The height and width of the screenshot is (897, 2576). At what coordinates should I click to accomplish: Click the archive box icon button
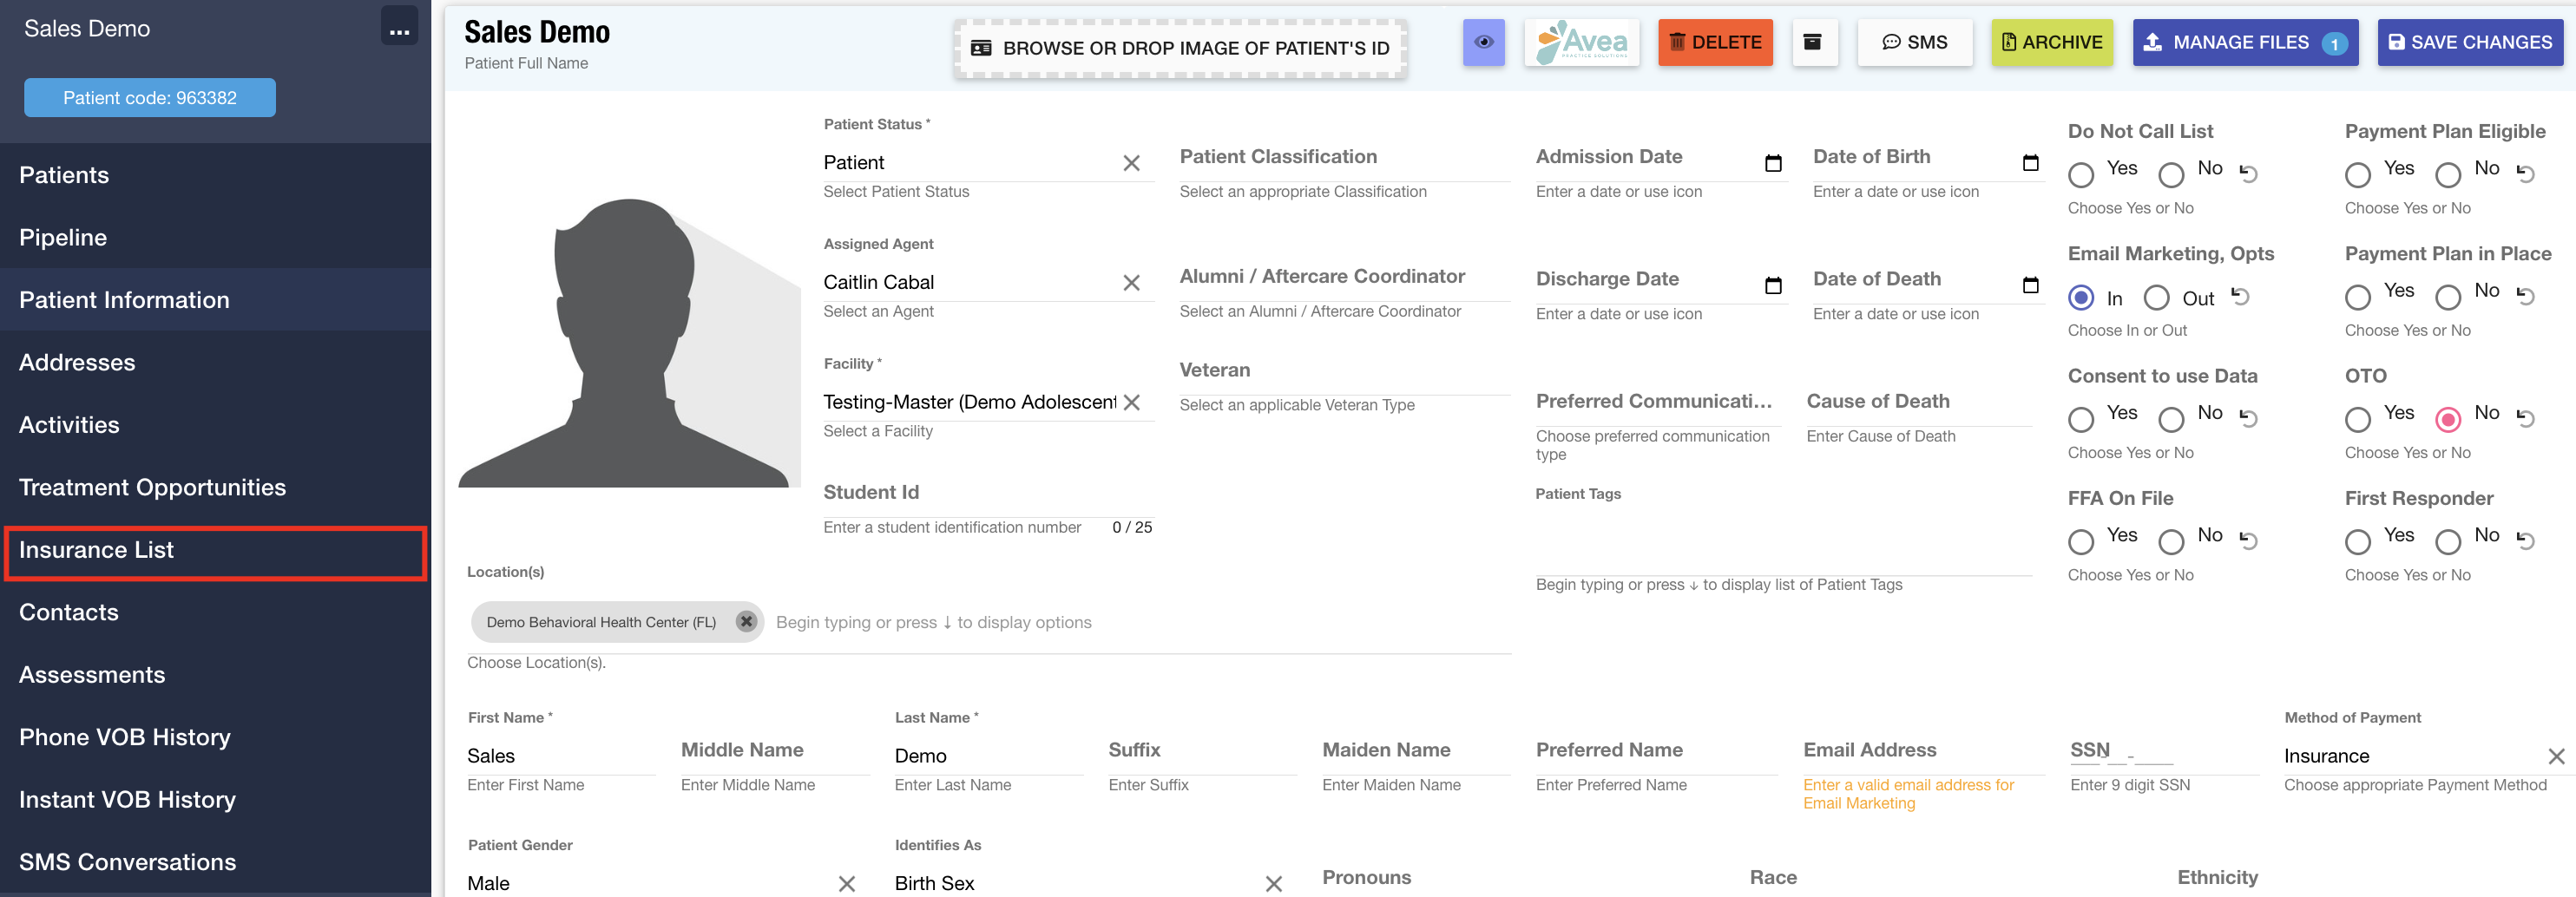[1812, 42]
